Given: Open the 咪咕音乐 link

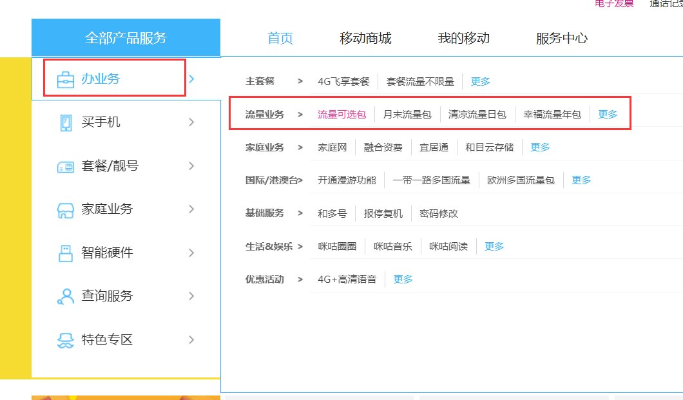Looking at the screenshot, I should point(392,246).
